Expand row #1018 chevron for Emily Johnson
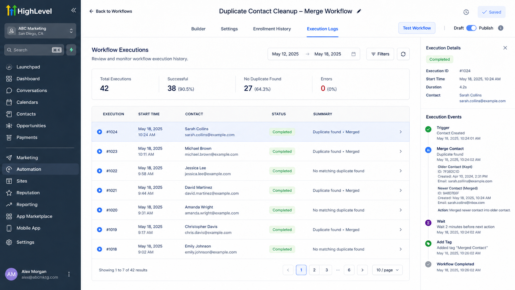This screenshot has width=515, height=290. (x=401, y=249)
